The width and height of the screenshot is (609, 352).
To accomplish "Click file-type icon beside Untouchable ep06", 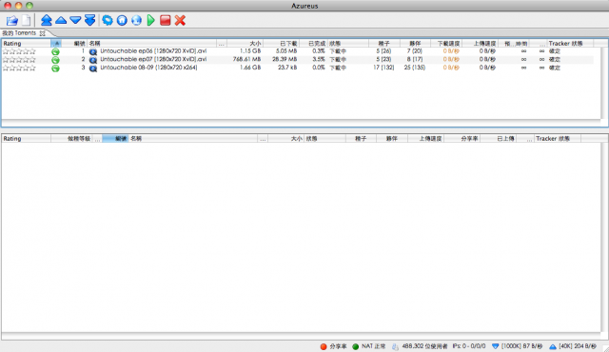I will [93, 51].
